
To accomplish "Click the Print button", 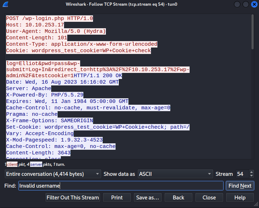I will coord(117,198).
